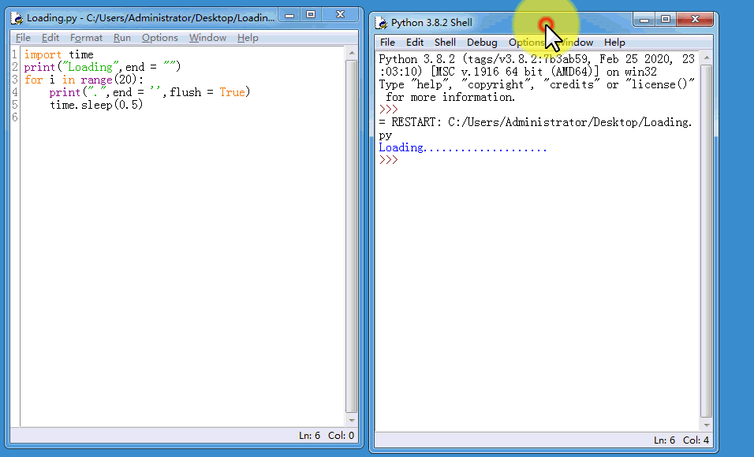The image size is (754, 457).
Task: Click line number 4 in the editor margin
Action: click(x=13, y=91)
